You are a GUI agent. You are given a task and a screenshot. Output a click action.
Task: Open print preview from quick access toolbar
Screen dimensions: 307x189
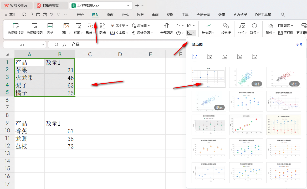pyautogui.click(x=45, y=14)
